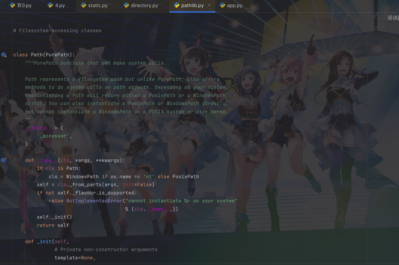Open the 有0.py tab
399x265 pixels.
pyautogui.click(x=23, y=5)
